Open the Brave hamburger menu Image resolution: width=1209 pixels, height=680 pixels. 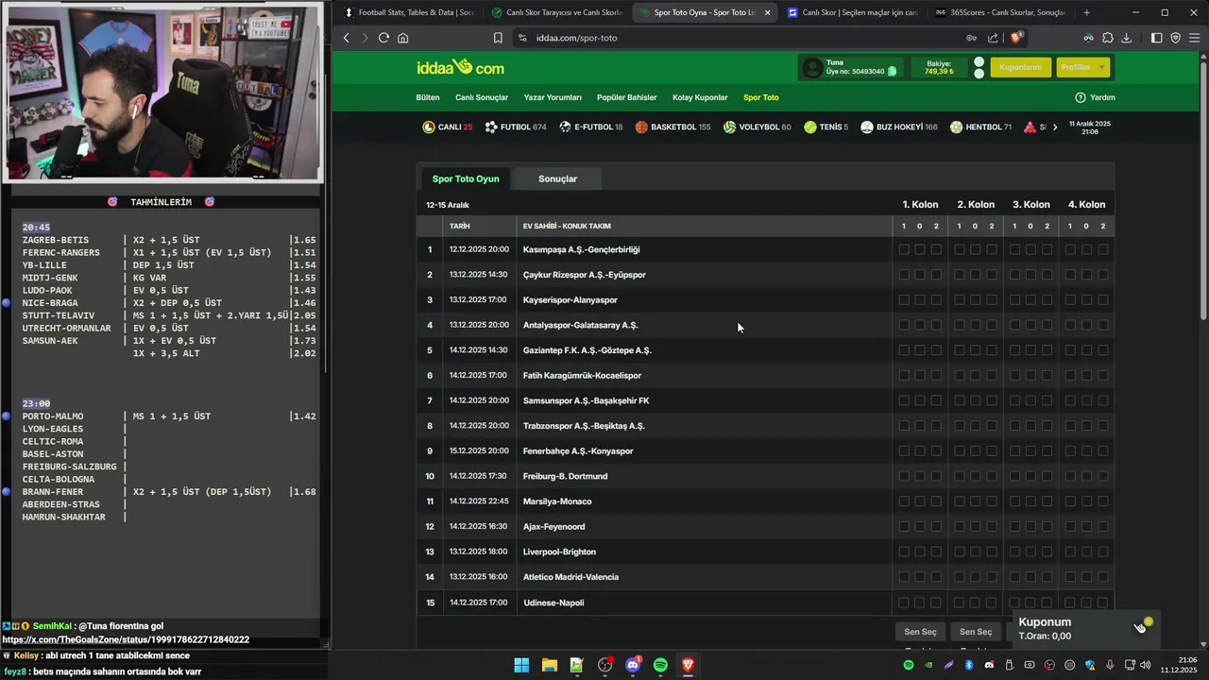(x=1195, y=38)
